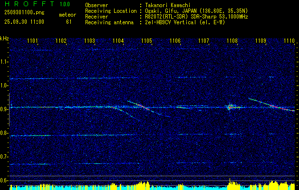Select the R820T2(RTL-SDR) SDR-Sharp receiver text
Image resolution: width=299 pixels, height=190 pixels.
click(196, 17)
